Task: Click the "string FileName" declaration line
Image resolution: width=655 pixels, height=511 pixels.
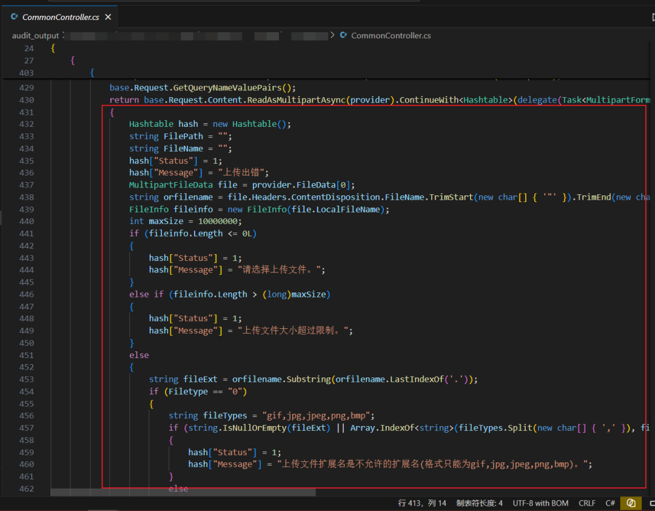Action: pyautogui.click(x=181, y=149)
